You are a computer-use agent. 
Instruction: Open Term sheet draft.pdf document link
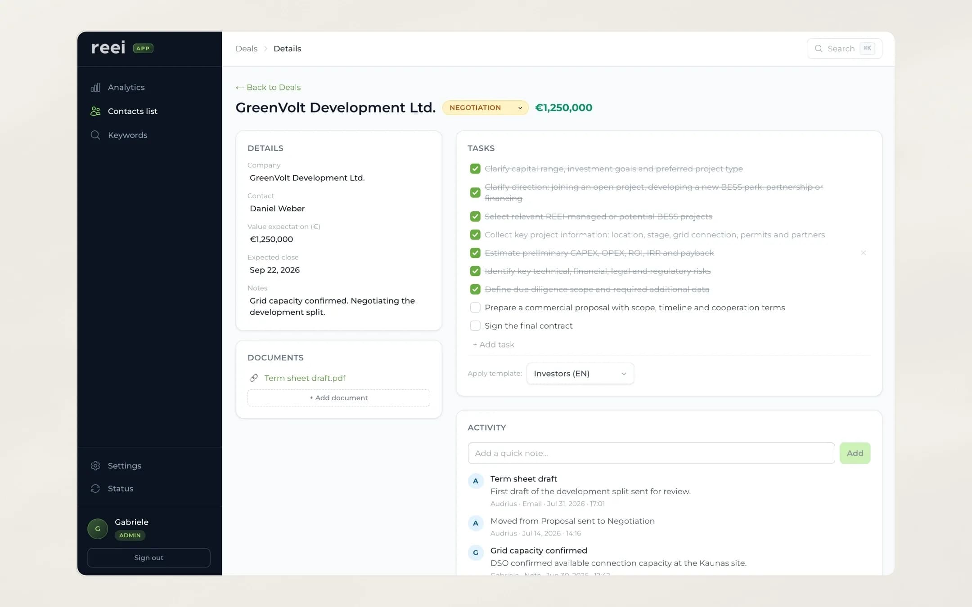[305, 378]
